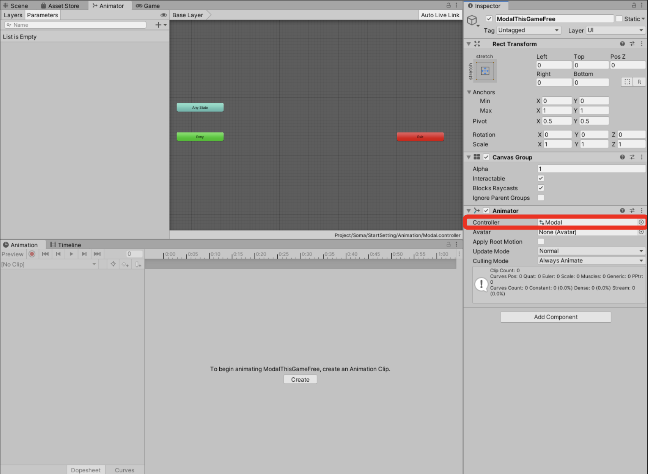648x474 pixels.
Task: Open the Rect Transform anchor presets
Action: coord(485,71)
